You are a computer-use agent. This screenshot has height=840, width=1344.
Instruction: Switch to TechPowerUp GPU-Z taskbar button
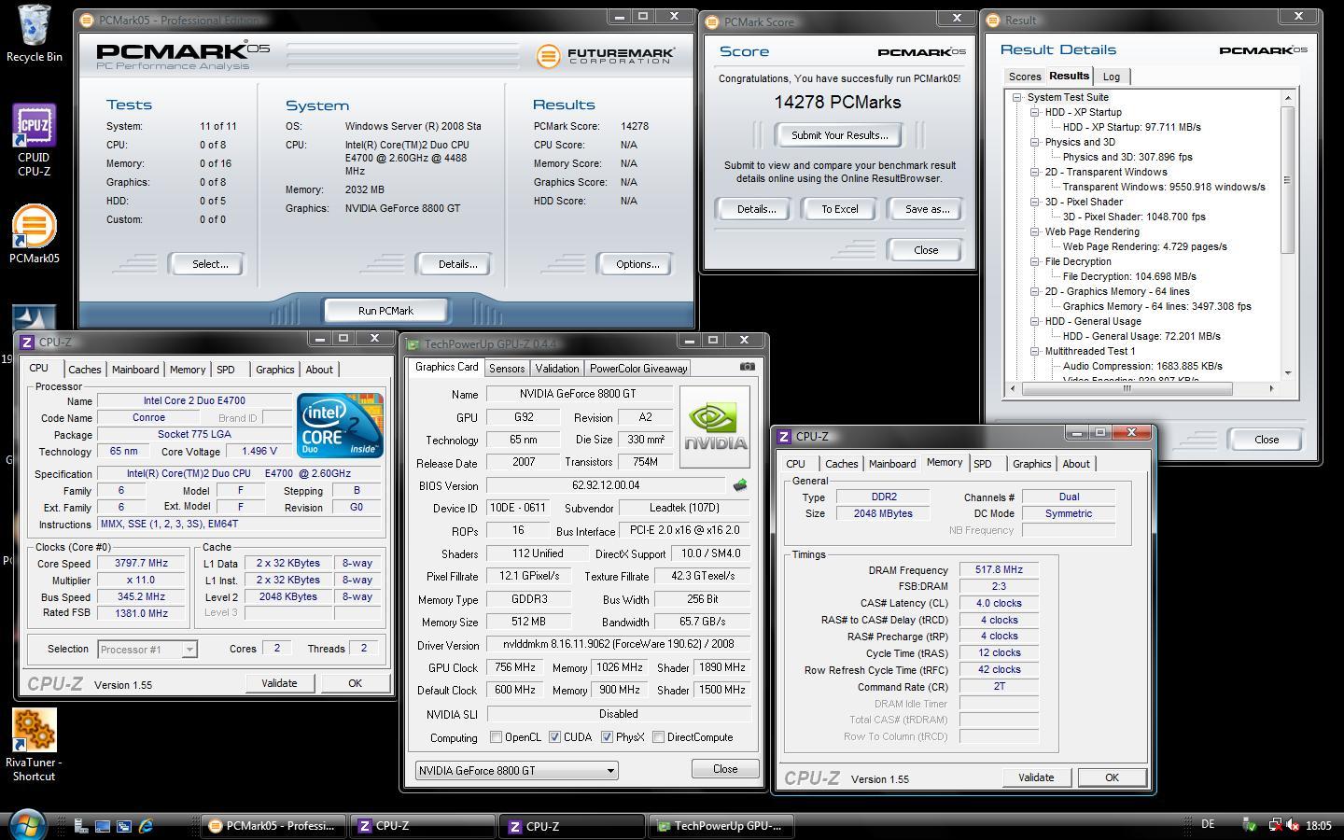[722, 826]
